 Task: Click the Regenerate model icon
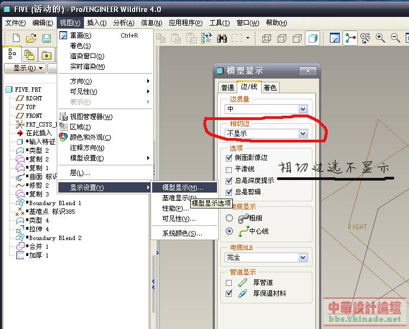207,38
